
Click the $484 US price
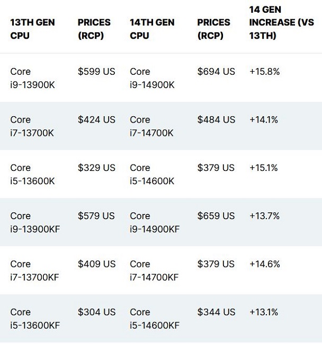pos(216,119)
